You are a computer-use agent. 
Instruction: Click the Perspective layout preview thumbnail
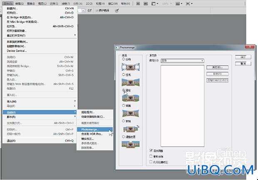pos(131,82)
